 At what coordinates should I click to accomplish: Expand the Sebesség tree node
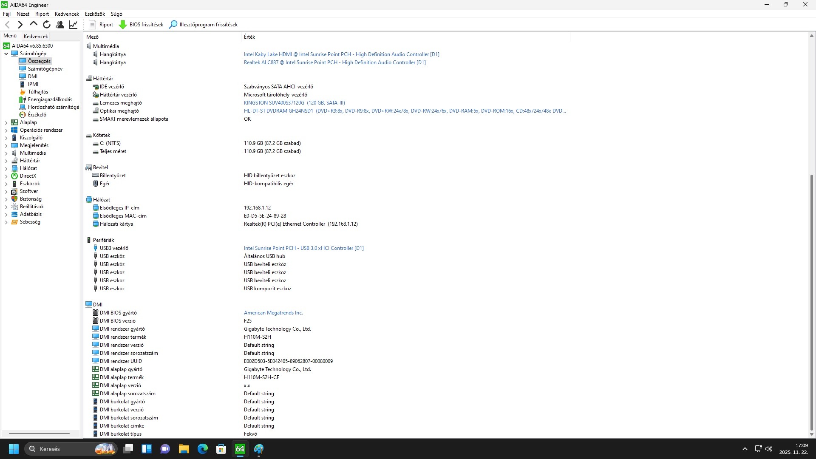tap(6, 222)
